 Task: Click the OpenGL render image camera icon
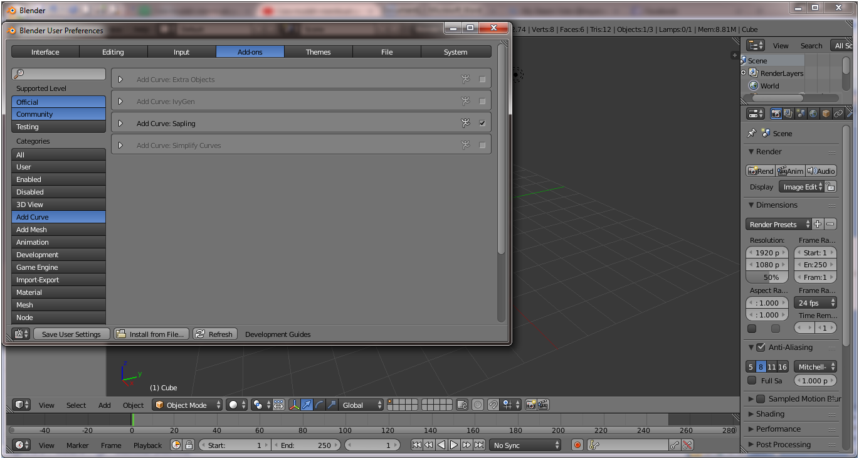(x=530, y=405)
